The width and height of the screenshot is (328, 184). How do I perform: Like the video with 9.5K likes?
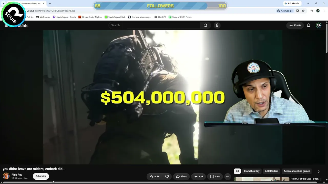pyautogui.click(x=155, y=177)
